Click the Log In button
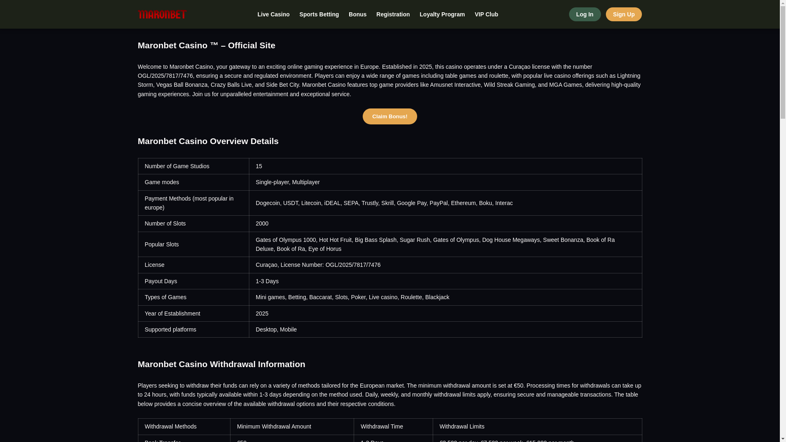Image resolution: width=786 pixels, height=442 pixels. pos(585,14)
